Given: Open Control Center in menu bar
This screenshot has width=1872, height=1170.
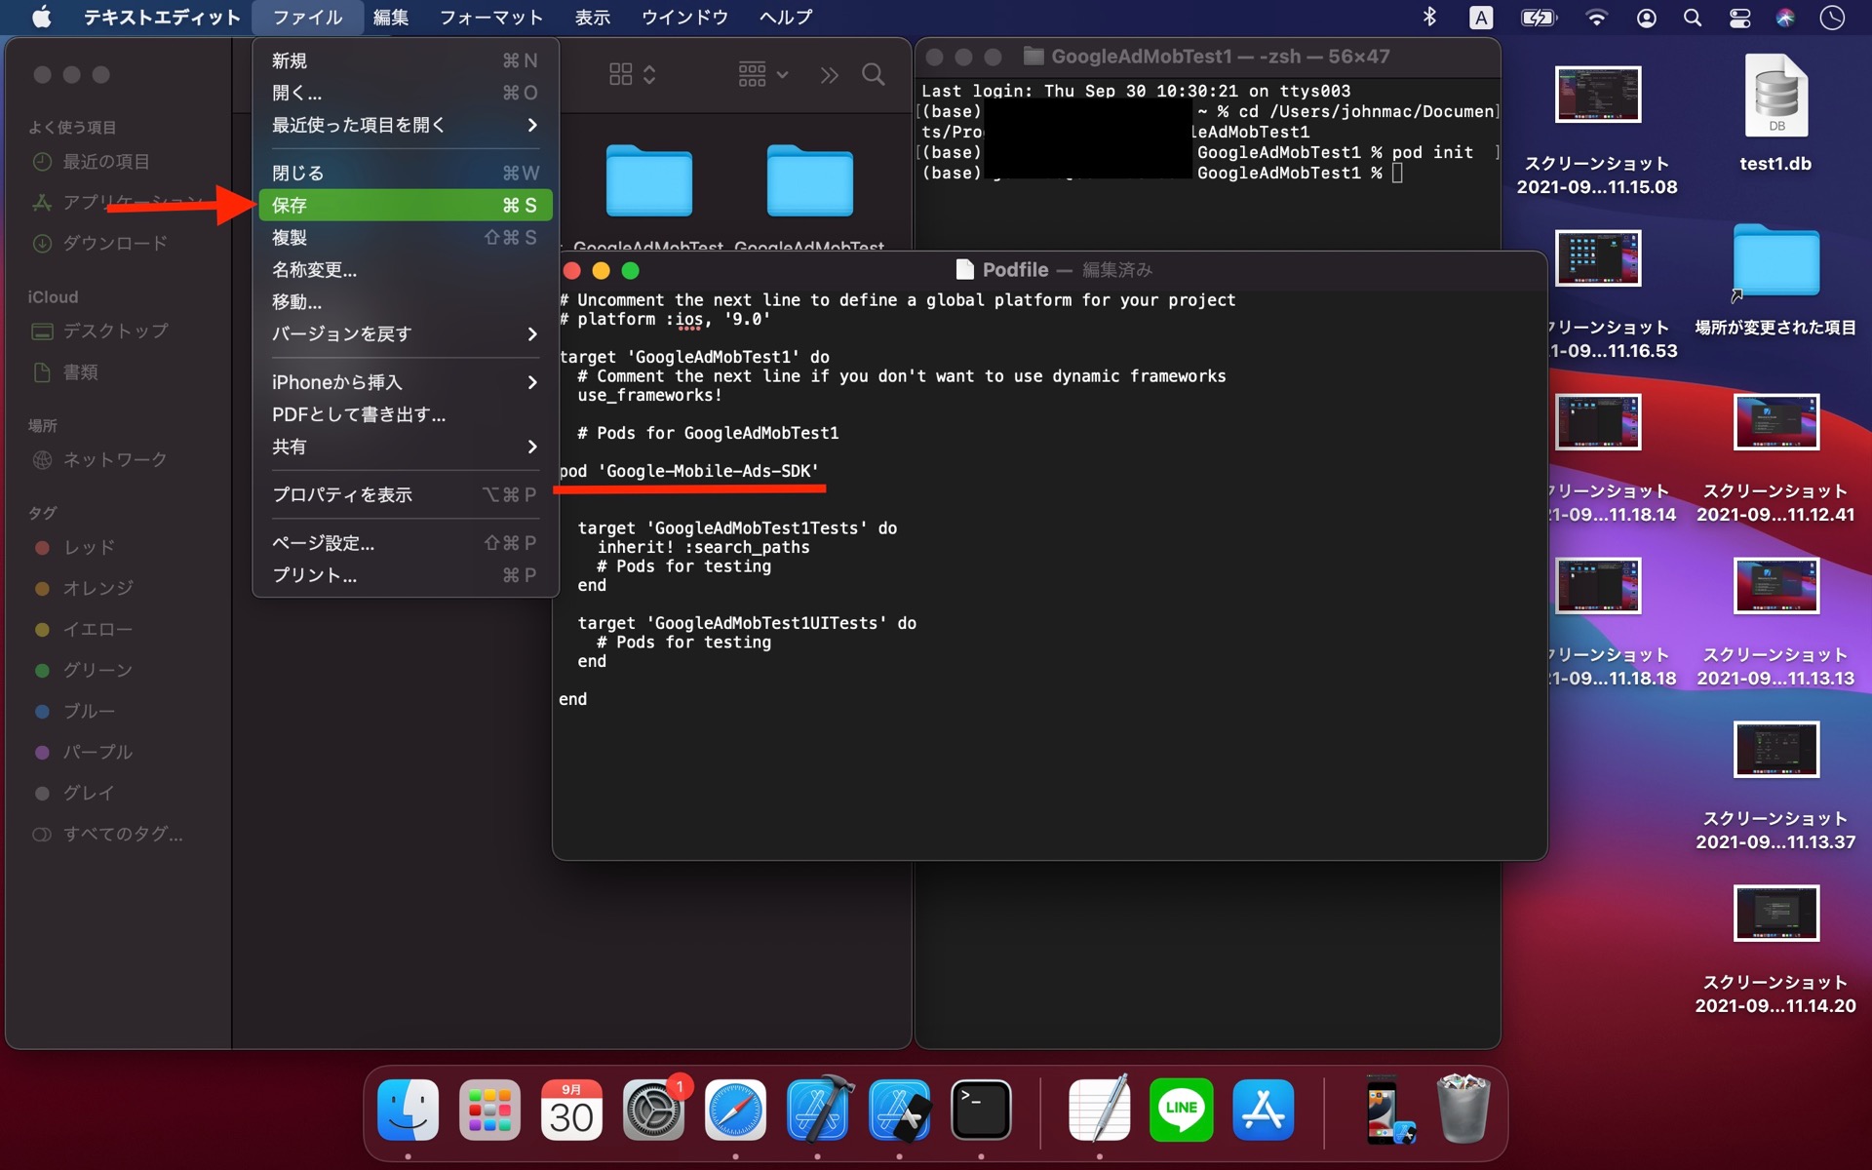Looking at the screenshot, I should point(1739,18).
